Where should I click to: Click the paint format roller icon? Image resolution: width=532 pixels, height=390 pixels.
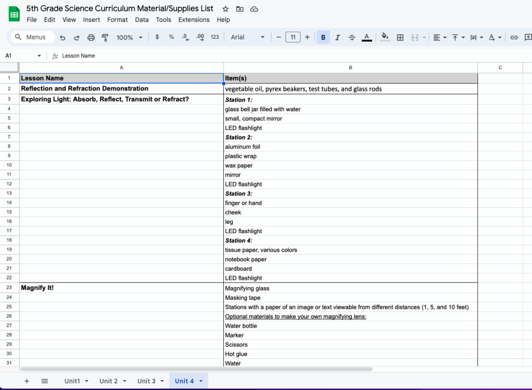105,37
